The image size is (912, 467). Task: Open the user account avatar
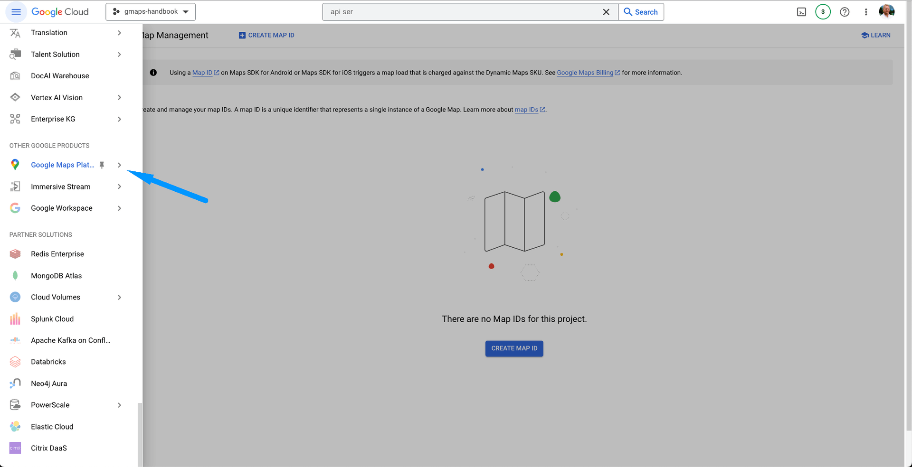(886, 11)
